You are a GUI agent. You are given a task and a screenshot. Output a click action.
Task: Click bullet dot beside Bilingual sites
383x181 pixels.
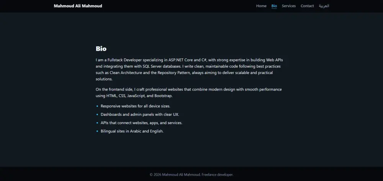(97, 131)
